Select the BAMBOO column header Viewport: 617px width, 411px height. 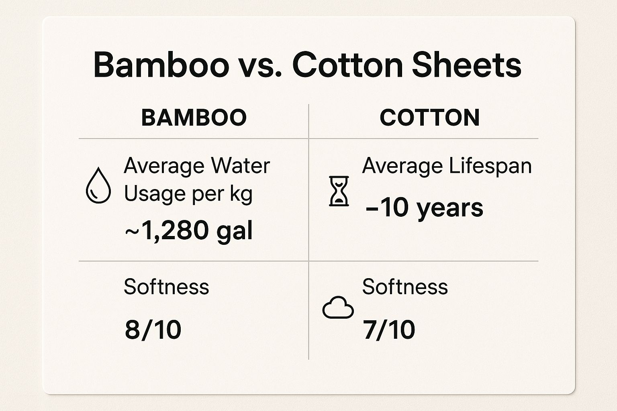coord(194,118)
